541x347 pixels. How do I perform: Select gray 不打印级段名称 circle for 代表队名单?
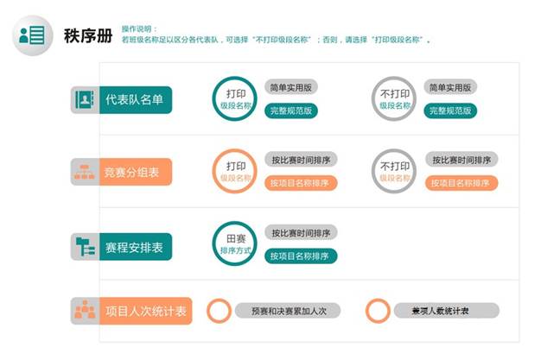pyautogui.click(x=395, y=98)
